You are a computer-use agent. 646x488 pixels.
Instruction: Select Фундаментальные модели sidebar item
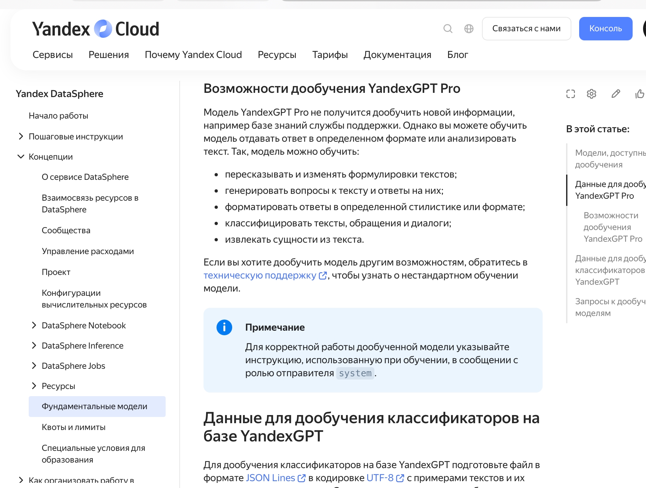point(97,406)
